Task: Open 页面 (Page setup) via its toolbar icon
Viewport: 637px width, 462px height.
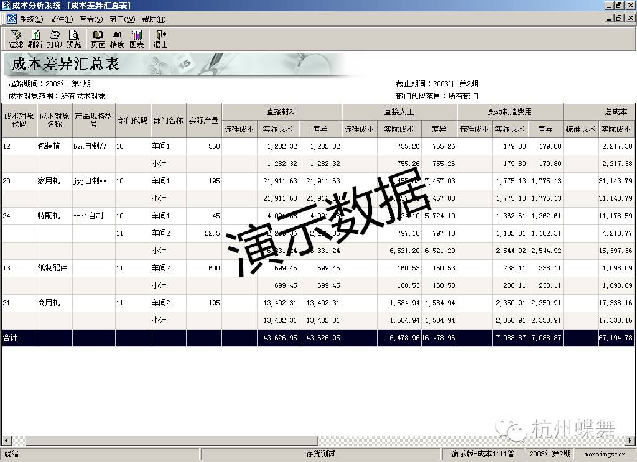Action: 97,38
